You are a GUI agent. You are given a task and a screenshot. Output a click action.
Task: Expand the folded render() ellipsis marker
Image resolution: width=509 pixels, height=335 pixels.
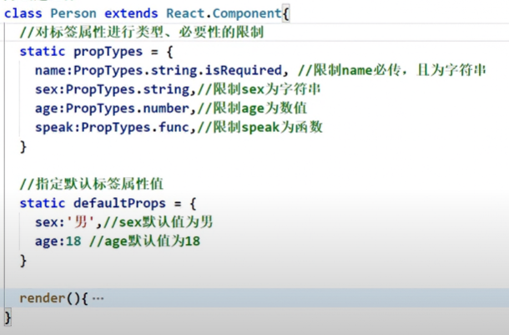[98, 298]
